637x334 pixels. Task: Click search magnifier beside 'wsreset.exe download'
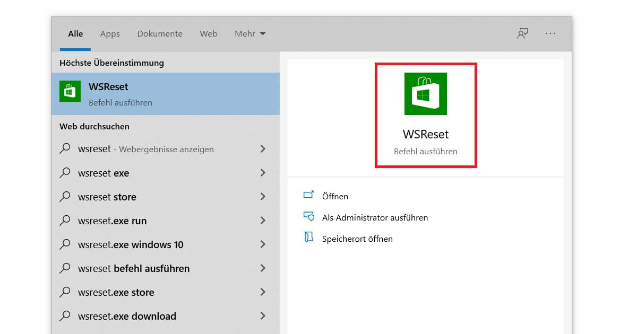[x=65, y=316]
